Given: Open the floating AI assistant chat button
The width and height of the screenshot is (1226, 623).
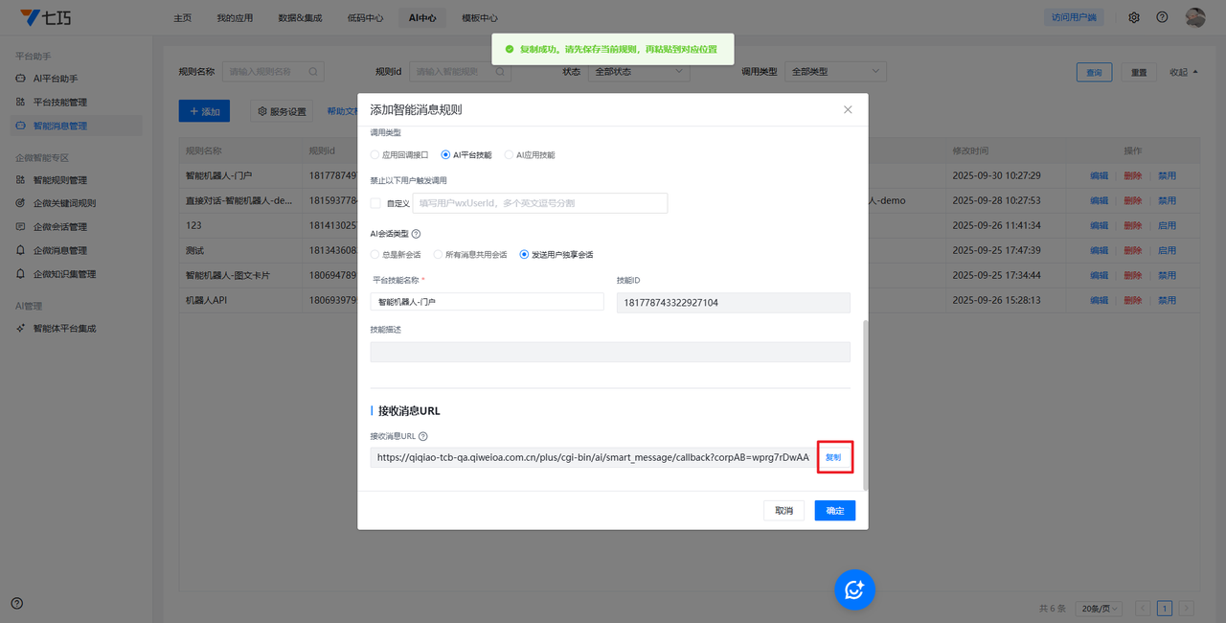Looking at the screenshot, I should (x=854, y=589).
